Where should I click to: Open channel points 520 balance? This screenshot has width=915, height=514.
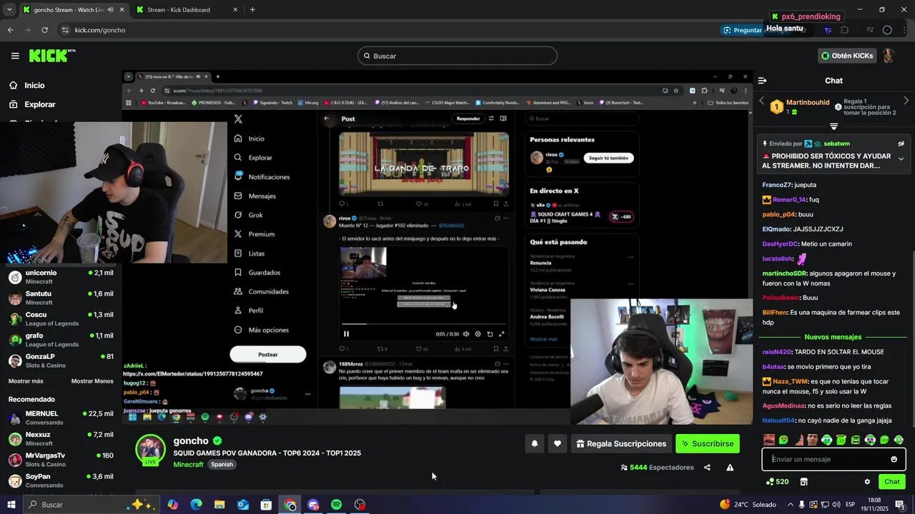[777, 482]
